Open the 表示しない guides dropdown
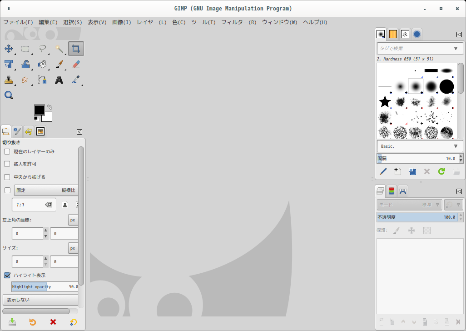Viewport: 466px width, 331px height. [x=40, y=300]
